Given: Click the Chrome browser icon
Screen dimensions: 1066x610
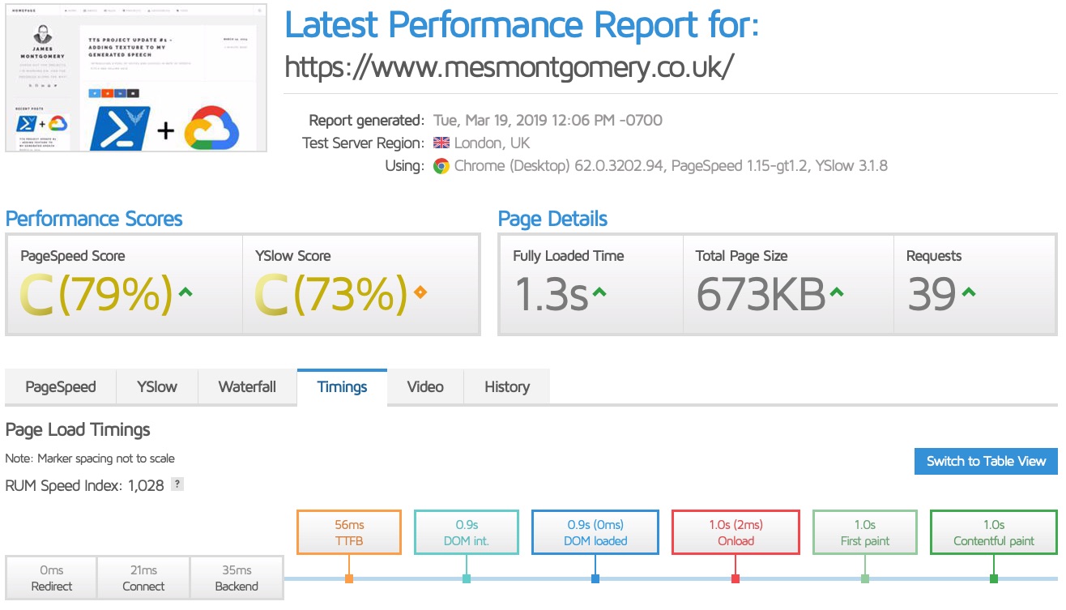Looking at the screenshot, I should [x=441, y=166].
